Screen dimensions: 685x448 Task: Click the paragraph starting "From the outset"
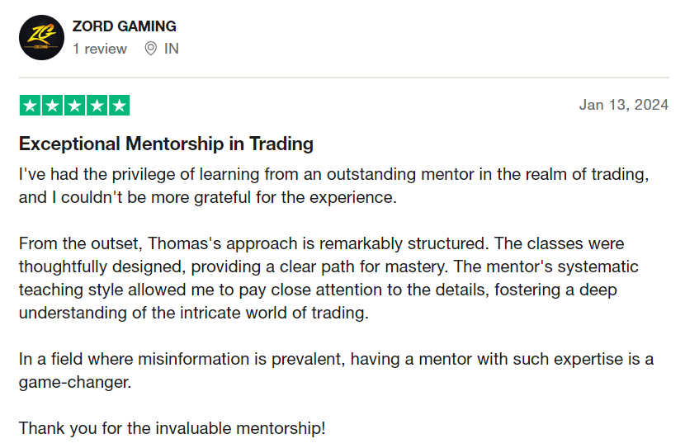[x=330, y=279]
